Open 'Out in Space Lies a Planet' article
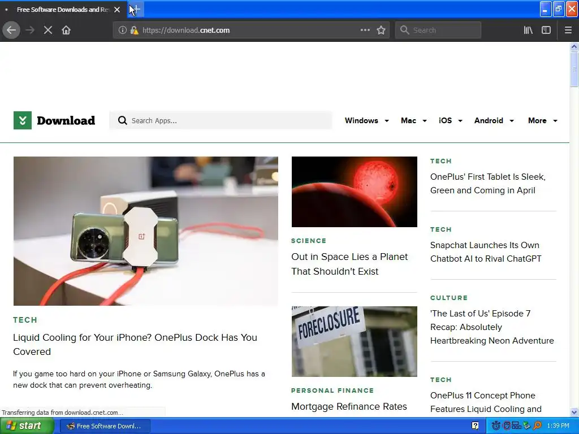This screenshot has height=434, width=579. tap(349, 264)
